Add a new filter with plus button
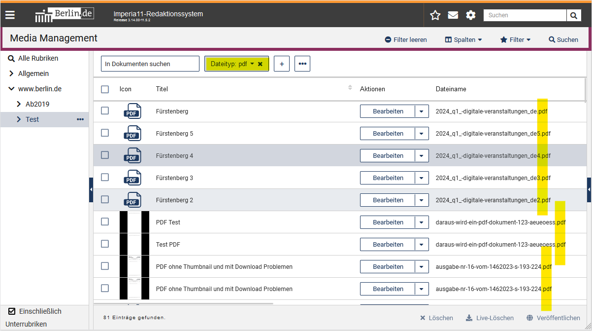This screenshot has width=592, height=331. click(x=282, y=64)
